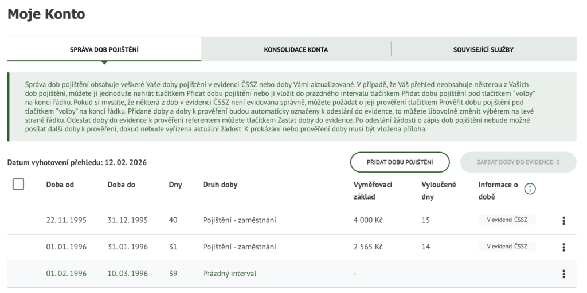Click the Moje Konto page heading
This screenshot has height=293, width=587.
click(46, 14)
